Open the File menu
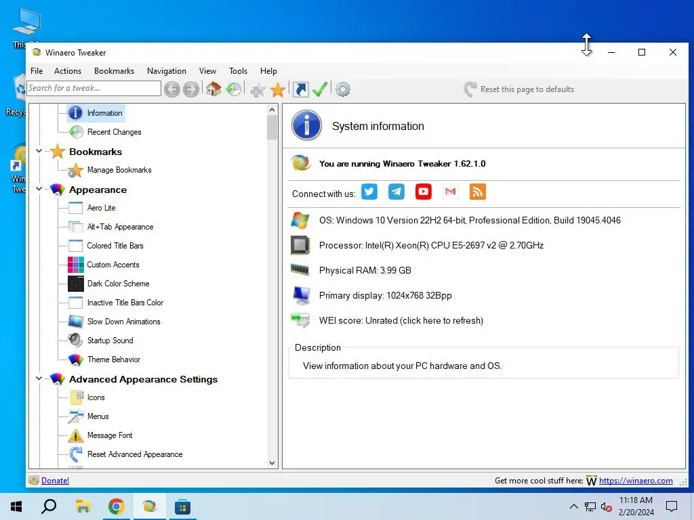 (x=37, y=71)
